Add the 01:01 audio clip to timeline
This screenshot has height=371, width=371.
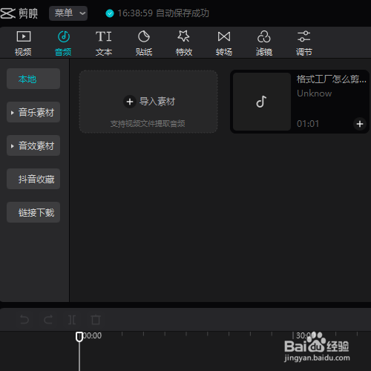pos(360,124)
